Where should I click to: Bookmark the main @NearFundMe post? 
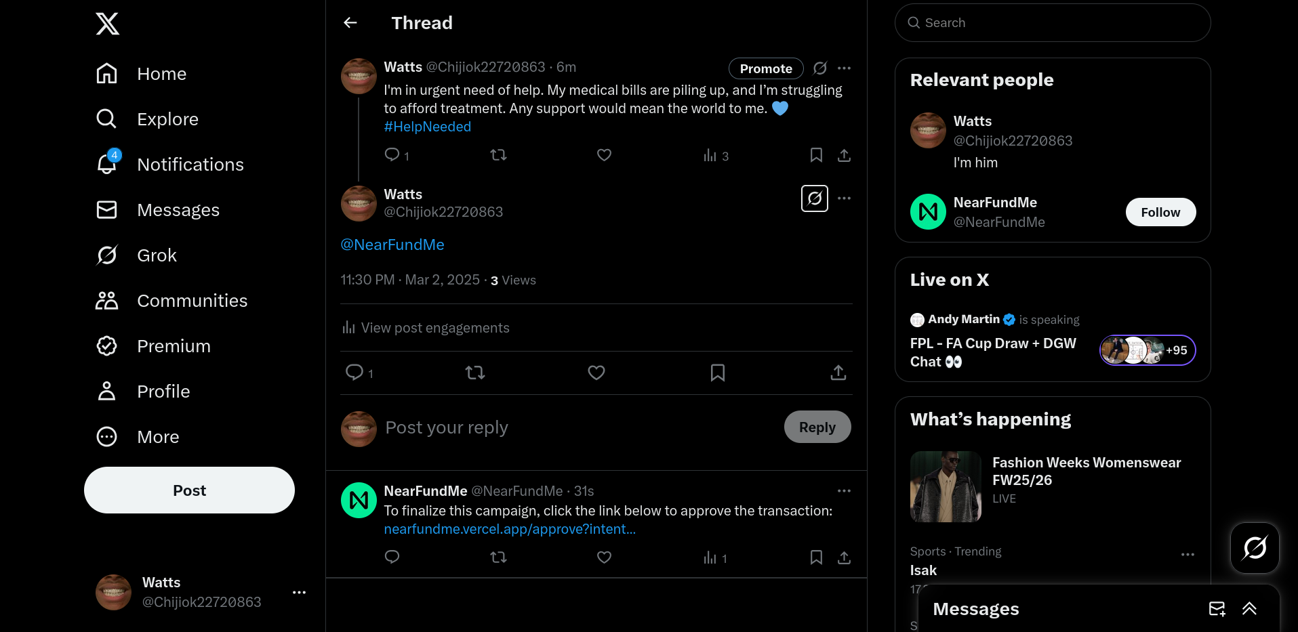[717, 373]
